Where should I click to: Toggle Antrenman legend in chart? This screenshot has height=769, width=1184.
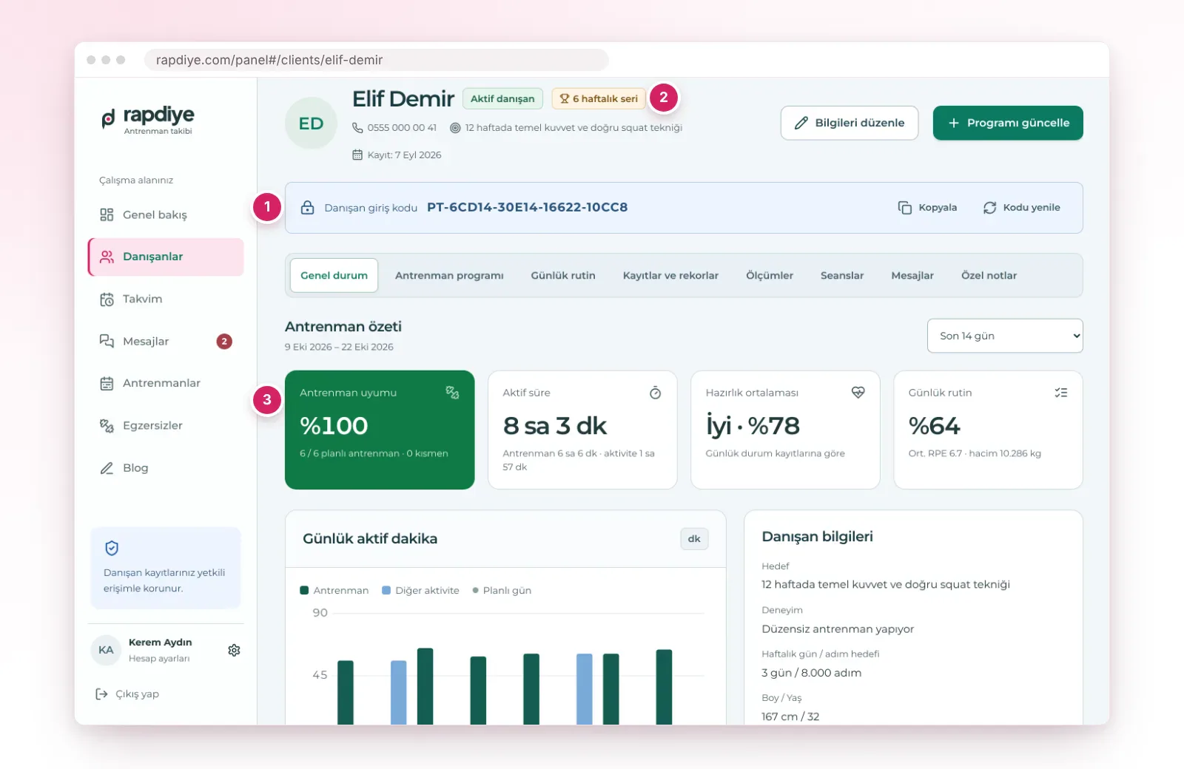334,590
